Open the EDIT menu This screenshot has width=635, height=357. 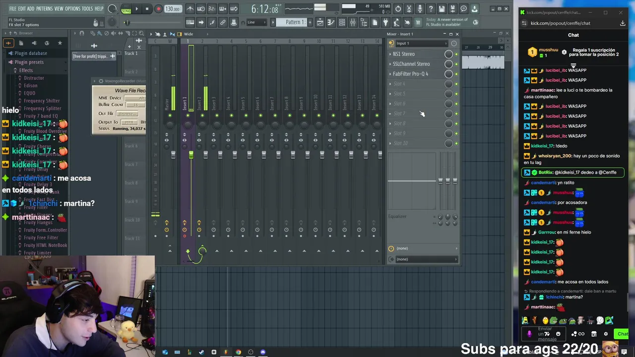pyautogui.click(x=22, y=8)
